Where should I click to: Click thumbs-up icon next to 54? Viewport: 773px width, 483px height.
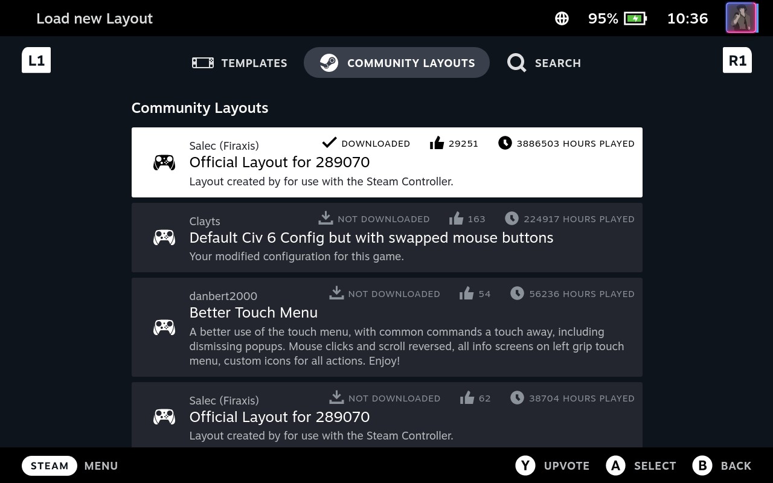point(466,293)
